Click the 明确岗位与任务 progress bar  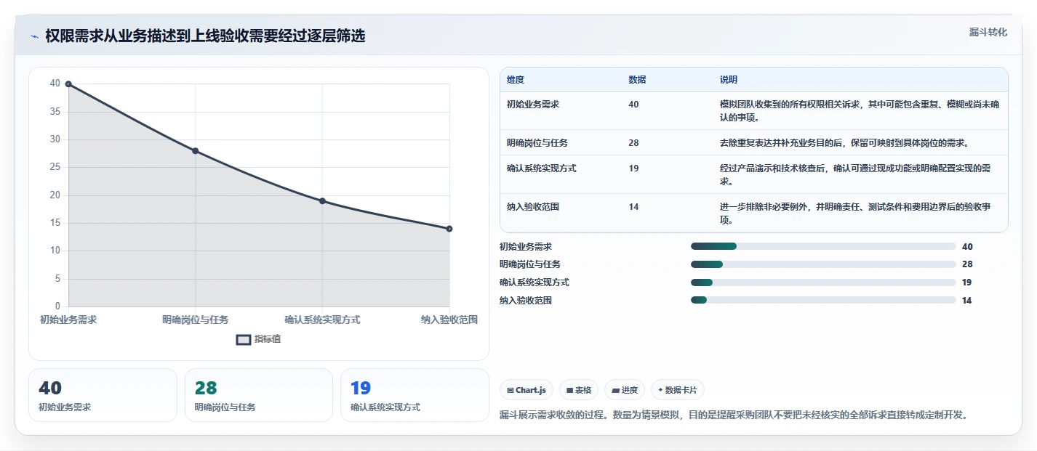(823, 264)
